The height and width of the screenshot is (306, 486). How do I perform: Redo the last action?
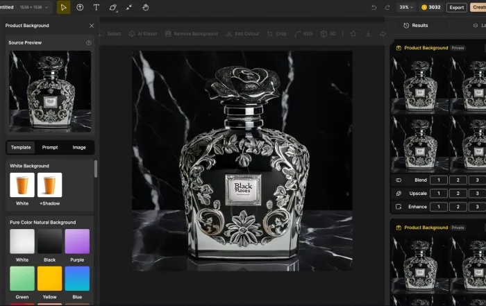pyautogui.click(x=387, y=8)
